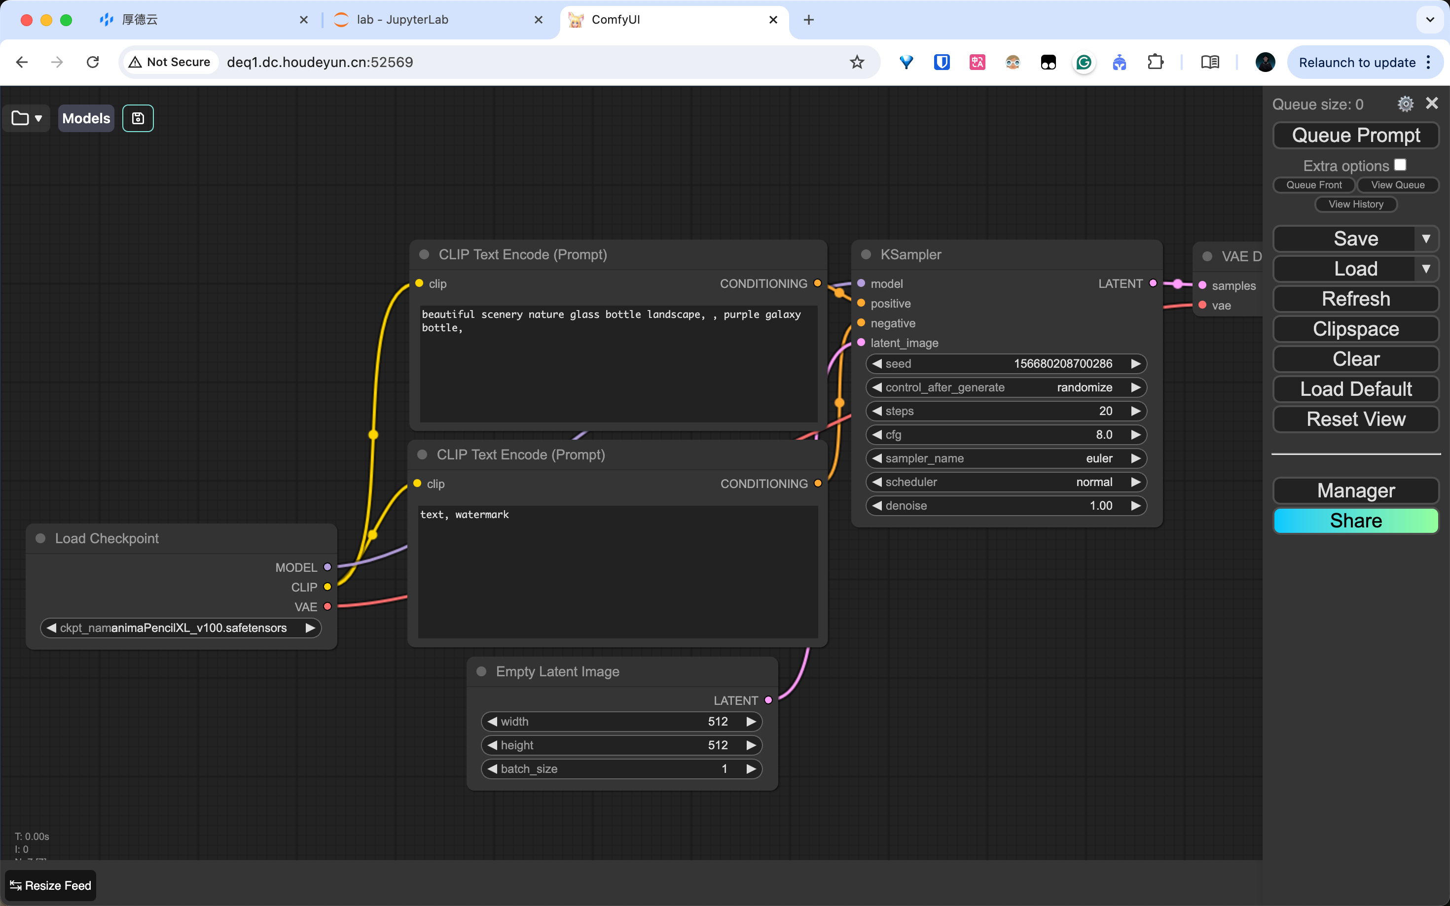Bookmark page with the star icon
The height and width of the screenshot is (906, 1450).
(x=857, y=62)
